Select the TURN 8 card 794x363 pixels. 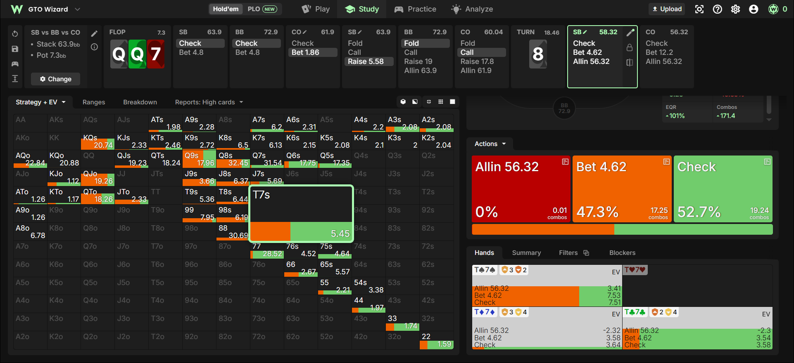coord(538,54)
